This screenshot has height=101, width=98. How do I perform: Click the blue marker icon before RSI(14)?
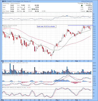coord(3,13)
